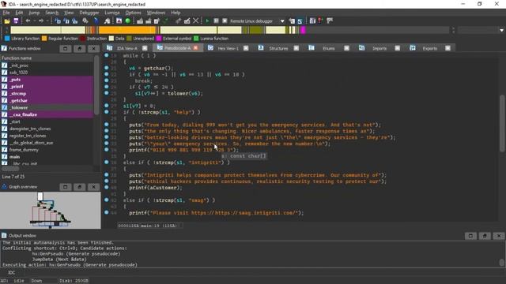Close the Structures tab

point(296,48)
